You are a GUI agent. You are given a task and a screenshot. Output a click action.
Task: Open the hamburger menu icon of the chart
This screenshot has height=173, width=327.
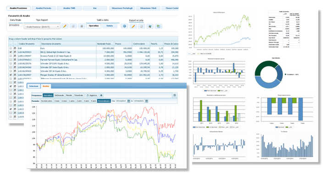coord(175,95)
